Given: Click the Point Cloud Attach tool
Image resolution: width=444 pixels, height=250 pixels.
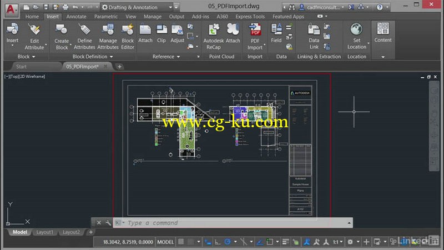Looking at the screenshot, I should (x=233, y=33).
